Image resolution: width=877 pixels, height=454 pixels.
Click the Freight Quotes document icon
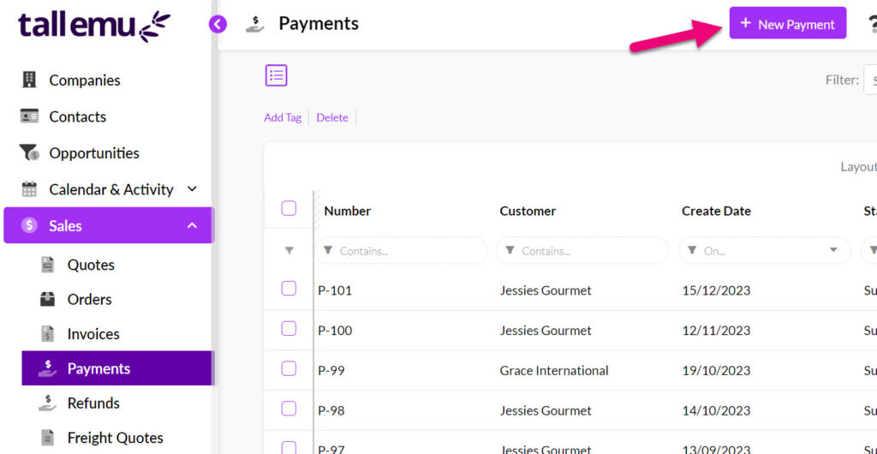(48, 437)
